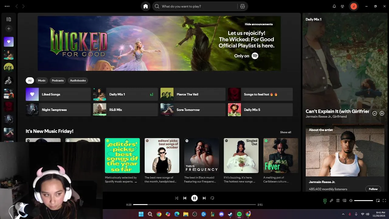Create a new playlist with plus icon
Viewport: 389px width, 219px height.
[x=9, y=29]
